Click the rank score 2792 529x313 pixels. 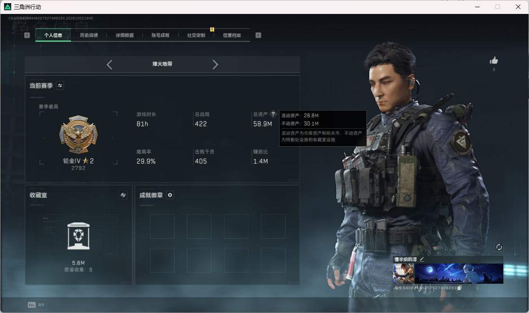78,168
